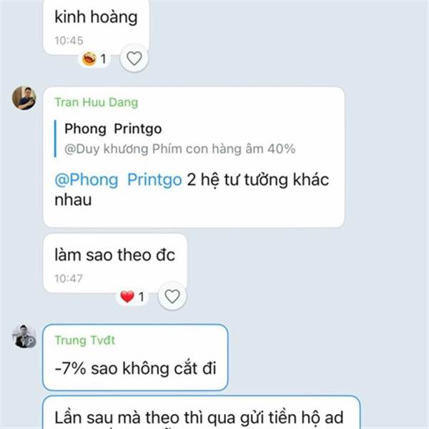
Task: Tap heart button under "kinh hoàng" message
Action: [x=134, y=59]
